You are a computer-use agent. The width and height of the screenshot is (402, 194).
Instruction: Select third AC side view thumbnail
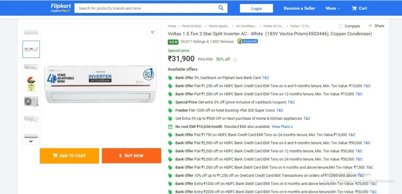(31, 67)
